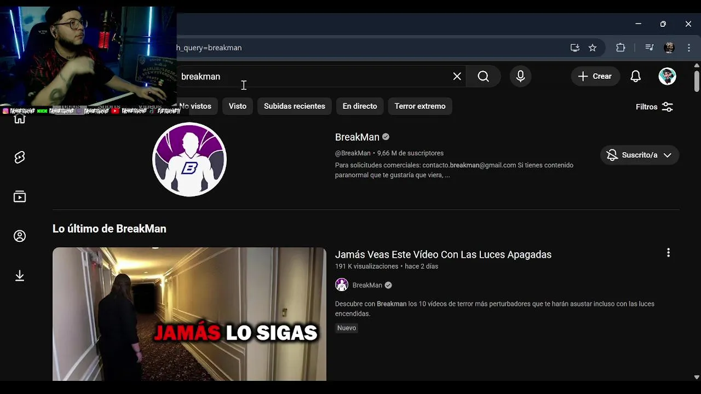Open the Crear upload menu
This screenshot has width=701, height=394.
tap(595, 77)
